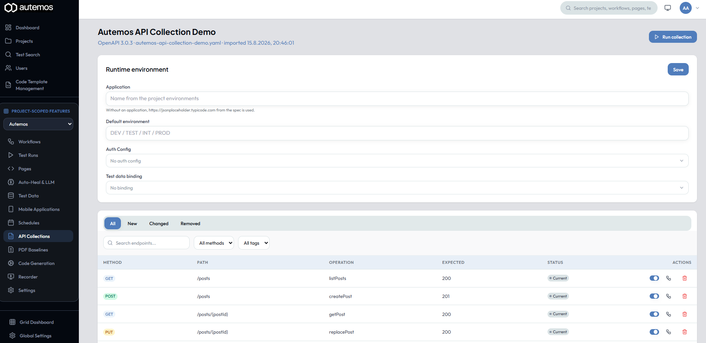Screen dimensions: 706x343
Task: Open the Autemos project selector
Action: (x=38, y=124)
